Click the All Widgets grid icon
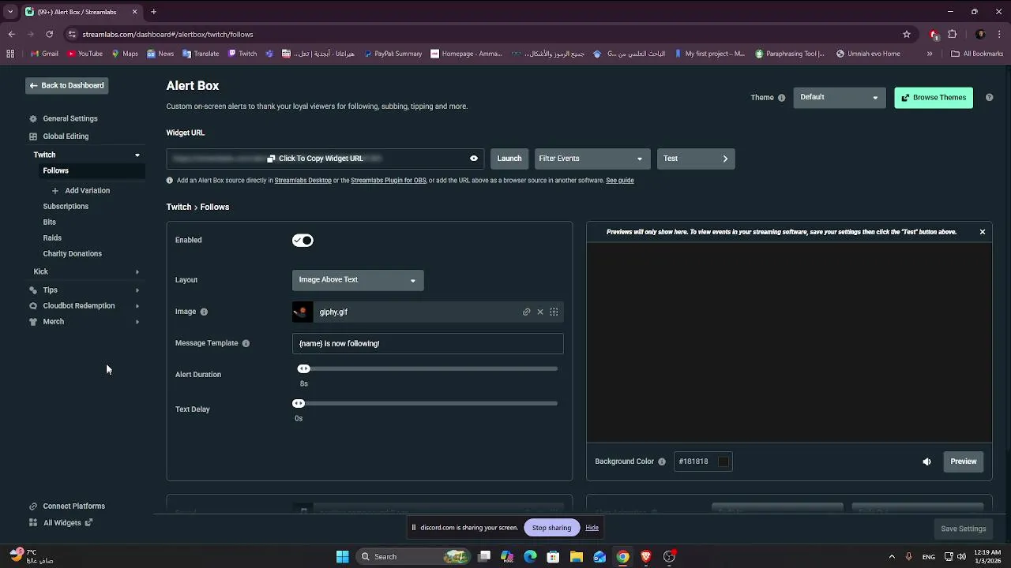This screenshot has height=568, width=1011. click(33, 523)
